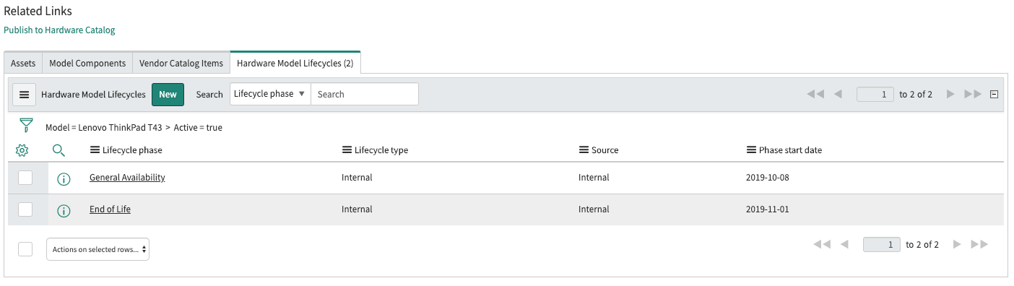This screenshot has height=286, width=1014.
Task: Select the End of Life row checkbox
Action: click(x=25, y=209)
